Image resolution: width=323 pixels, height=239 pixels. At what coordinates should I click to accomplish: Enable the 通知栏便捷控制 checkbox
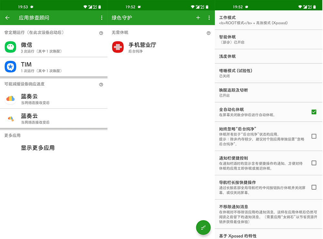(314, 163)
